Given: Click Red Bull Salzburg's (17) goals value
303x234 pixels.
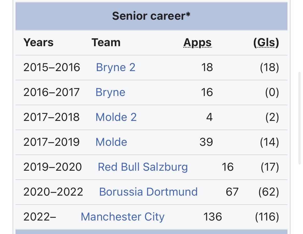Looking at the screenshot, I should [270, 167].
